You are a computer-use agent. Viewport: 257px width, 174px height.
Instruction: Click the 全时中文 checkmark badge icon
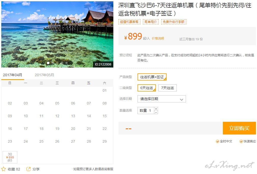tap(218, 141)
